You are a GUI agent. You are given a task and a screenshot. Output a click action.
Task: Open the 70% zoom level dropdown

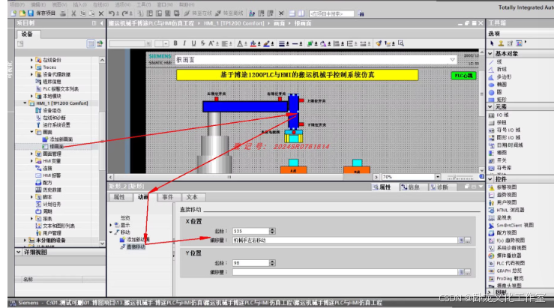click(438, 177)
